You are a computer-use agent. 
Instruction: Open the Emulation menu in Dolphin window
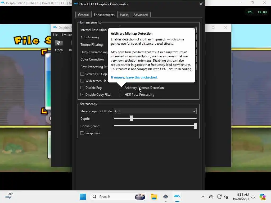pyautogui.click(x=67, y=35)
